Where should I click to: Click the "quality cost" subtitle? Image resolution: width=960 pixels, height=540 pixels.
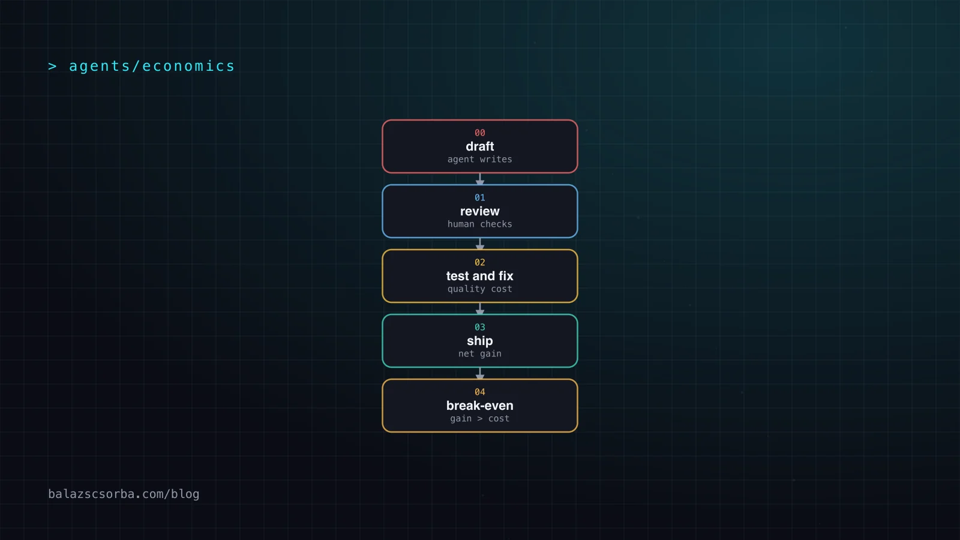point(480,289)
